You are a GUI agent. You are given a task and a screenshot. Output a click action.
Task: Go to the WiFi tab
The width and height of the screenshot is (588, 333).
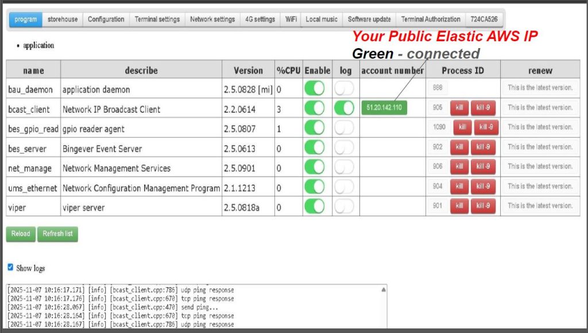tap(291, 19)
